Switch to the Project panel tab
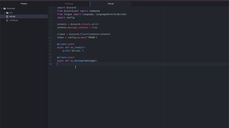 point(24,4)
